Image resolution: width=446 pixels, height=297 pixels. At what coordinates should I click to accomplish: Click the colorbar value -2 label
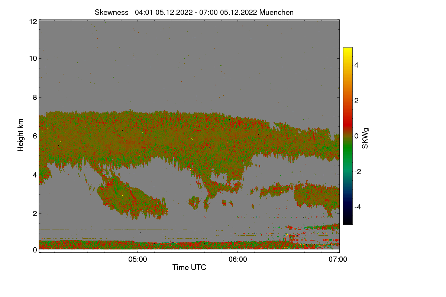pyautogui.click(x=358, y=172)
